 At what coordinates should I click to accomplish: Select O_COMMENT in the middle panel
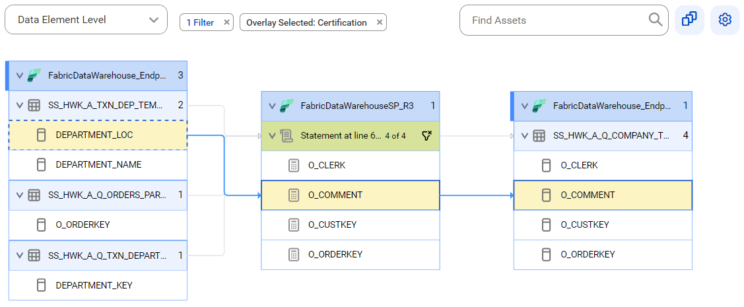coord(350,195)
